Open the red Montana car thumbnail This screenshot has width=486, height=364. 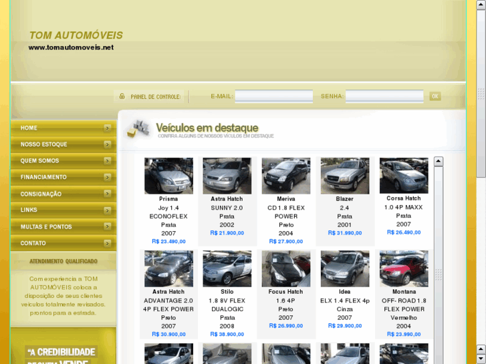pyautogui.click(x=404, y=268)
